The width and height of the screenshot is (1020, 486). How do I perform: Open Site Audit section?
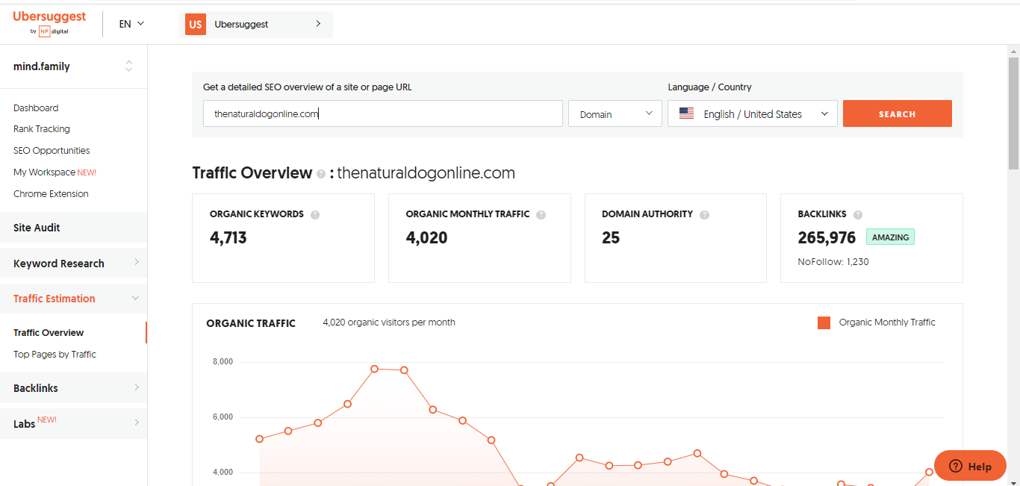point(73,228)
